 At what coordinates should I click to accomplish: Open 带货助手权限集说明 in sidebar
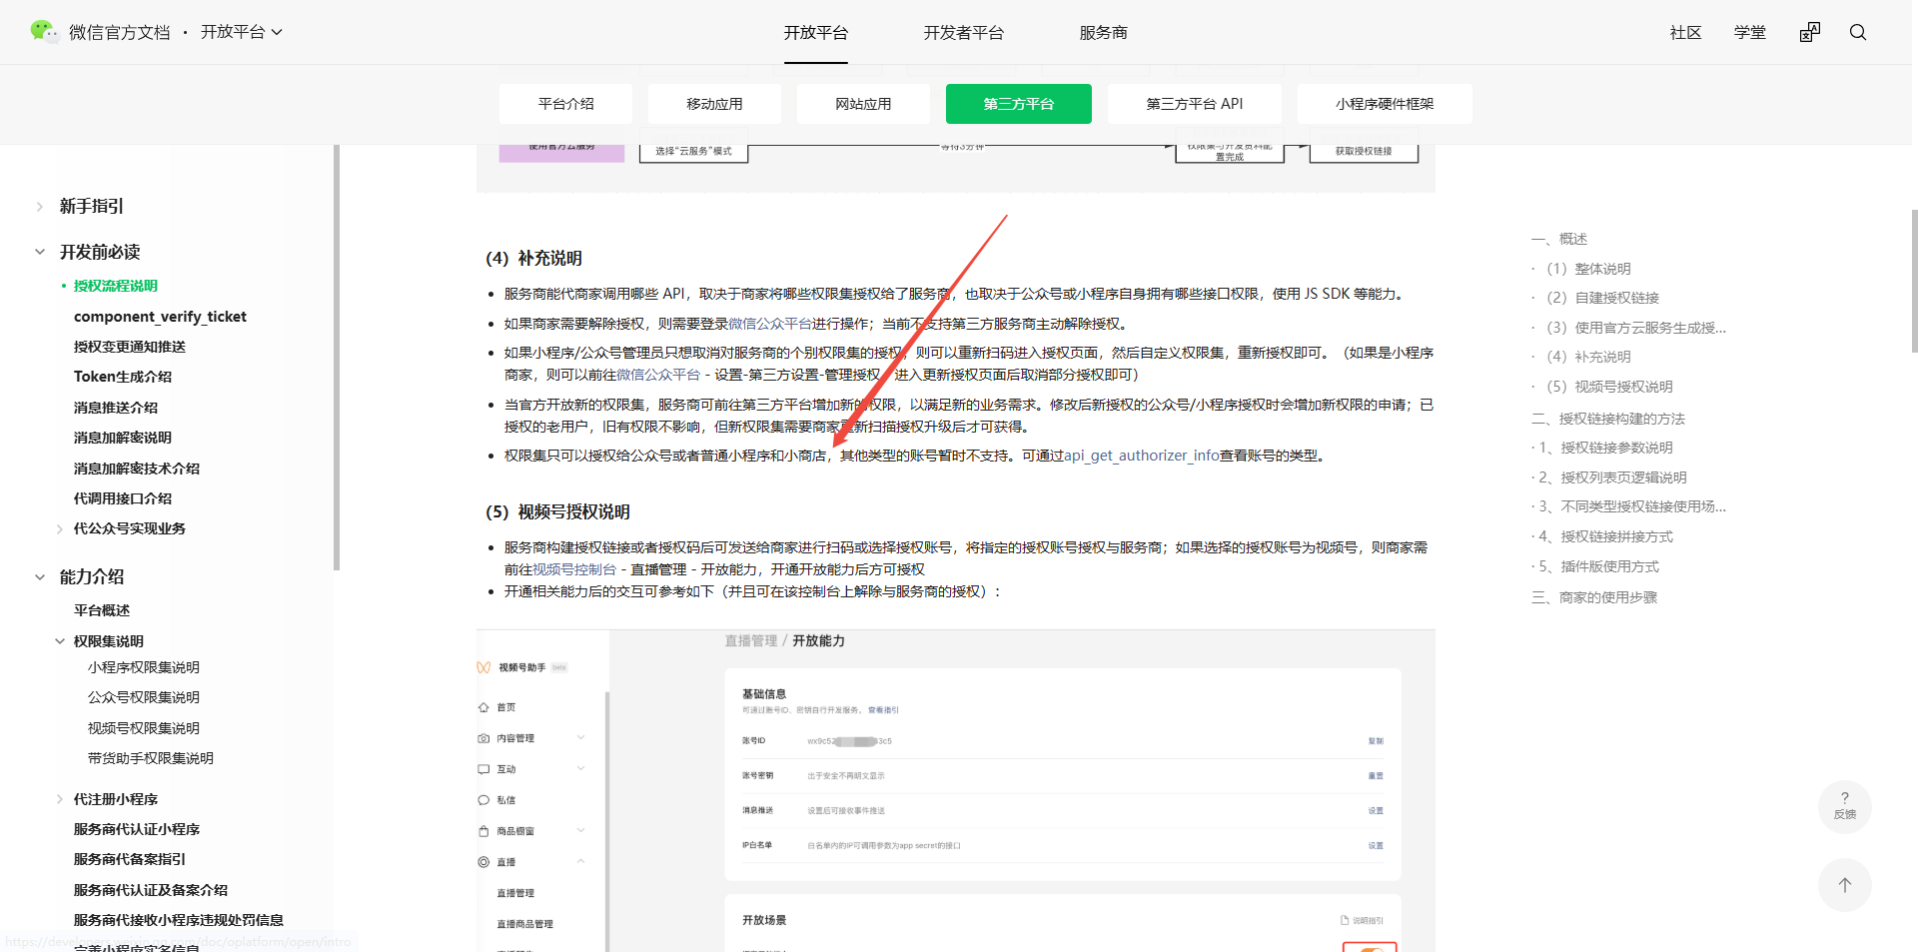tap(151, 758)
